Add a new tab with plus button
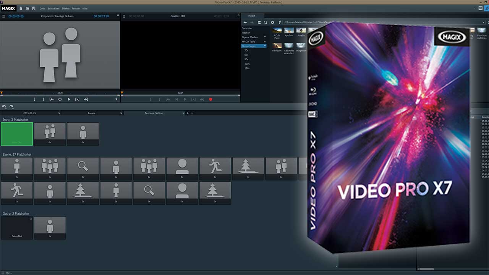489x275 pixels. click(188, 113)
